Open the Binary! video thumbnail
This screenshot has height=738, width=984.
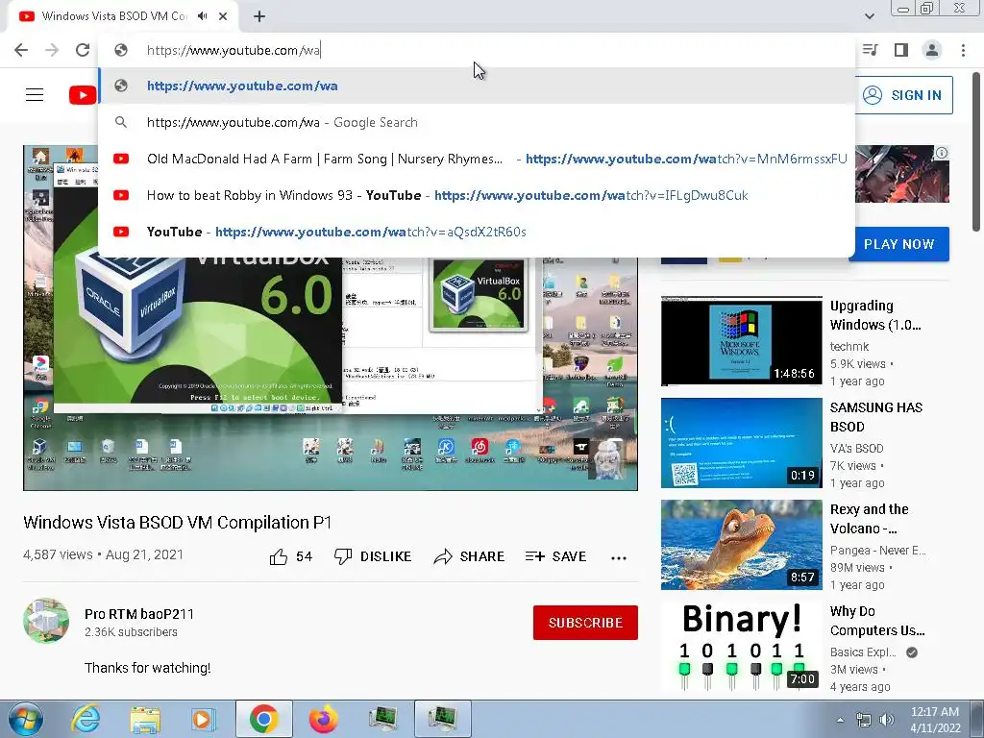(741, 647)
